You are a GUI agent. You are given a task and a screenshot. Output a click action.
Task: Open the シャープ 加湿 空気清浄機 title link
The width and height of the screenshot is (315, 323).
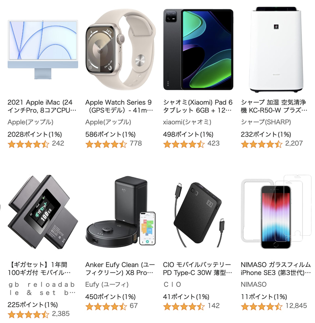tap(274, 106)
